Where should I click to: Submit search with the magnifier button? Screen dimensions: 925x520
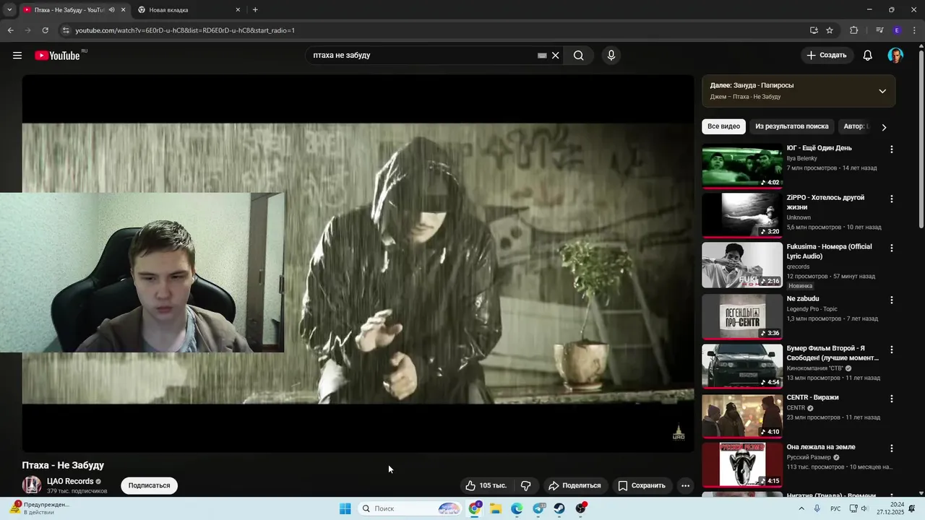(x=578, y=56)
